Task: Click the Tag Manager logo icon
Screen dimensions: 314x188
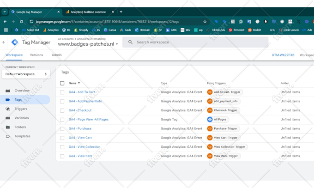Action: (x=15, y=42)
